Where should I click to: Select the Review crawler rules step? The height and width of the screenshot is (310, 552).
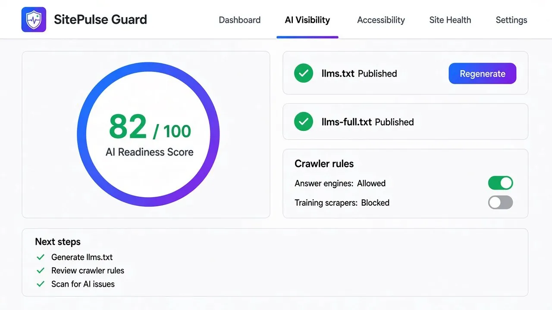[x=88, y=270]
